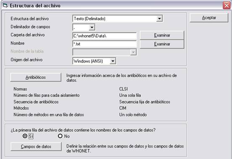Open the Origen del archivo dropdown
Image resolution: width=232 pixels, height=159 pixels.
click(113, 61)
